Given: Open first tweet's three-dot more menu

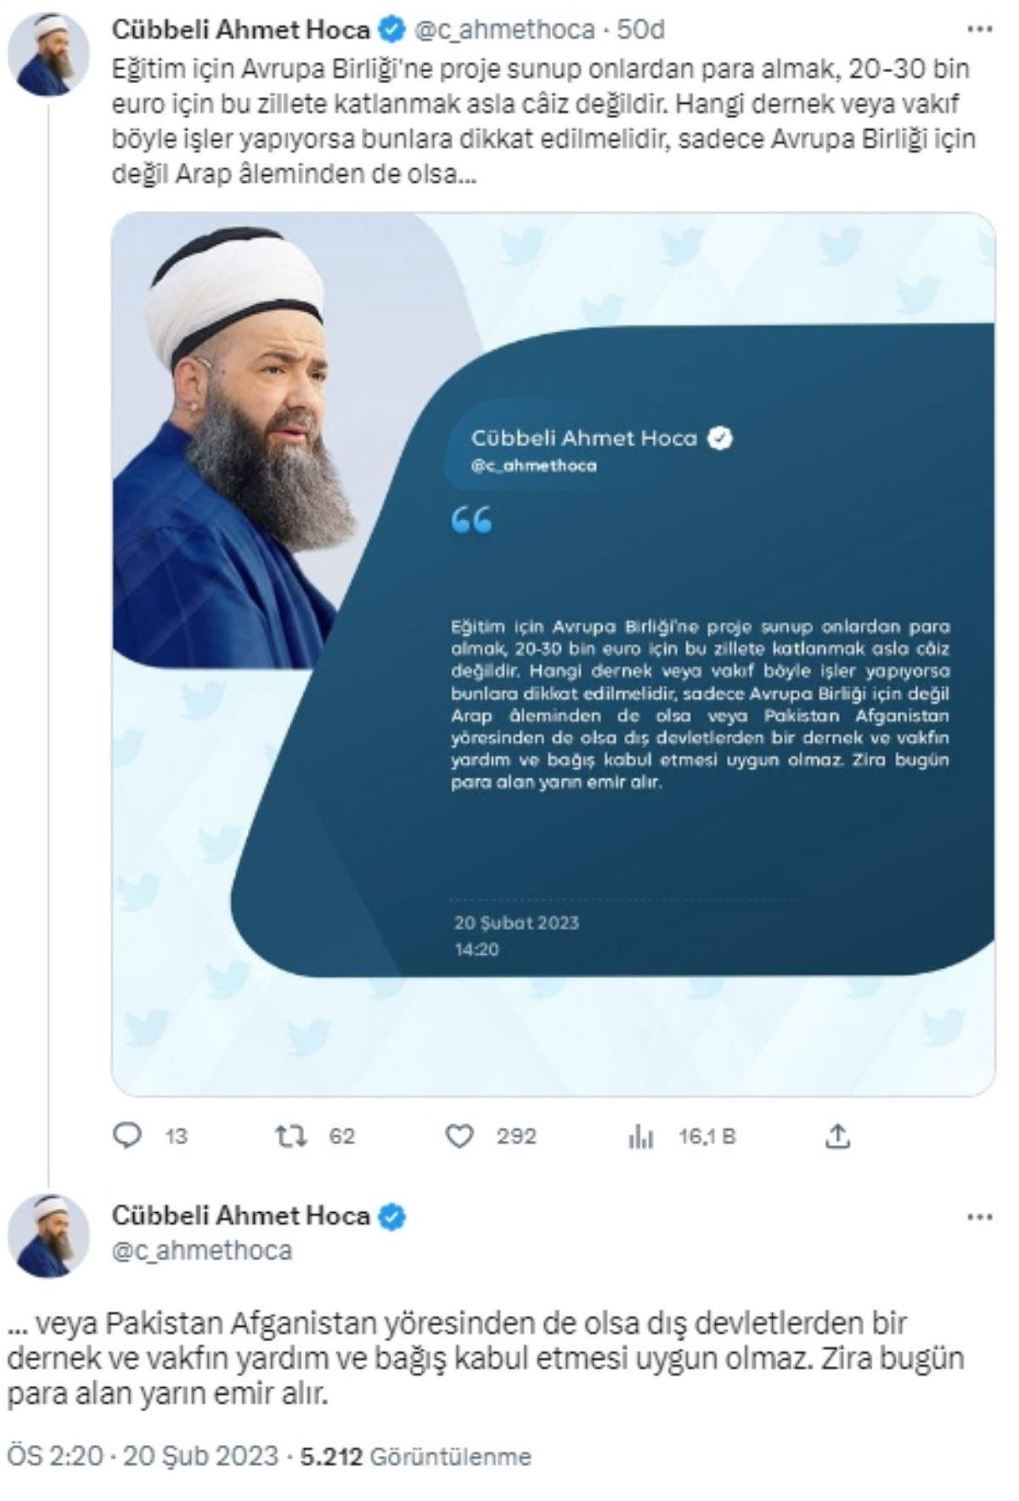Looking at the screenshot, I should (x=979, y=31).
